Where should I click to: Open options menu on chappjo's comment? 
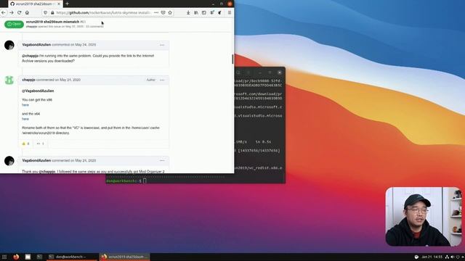click(x=162, y=80)
